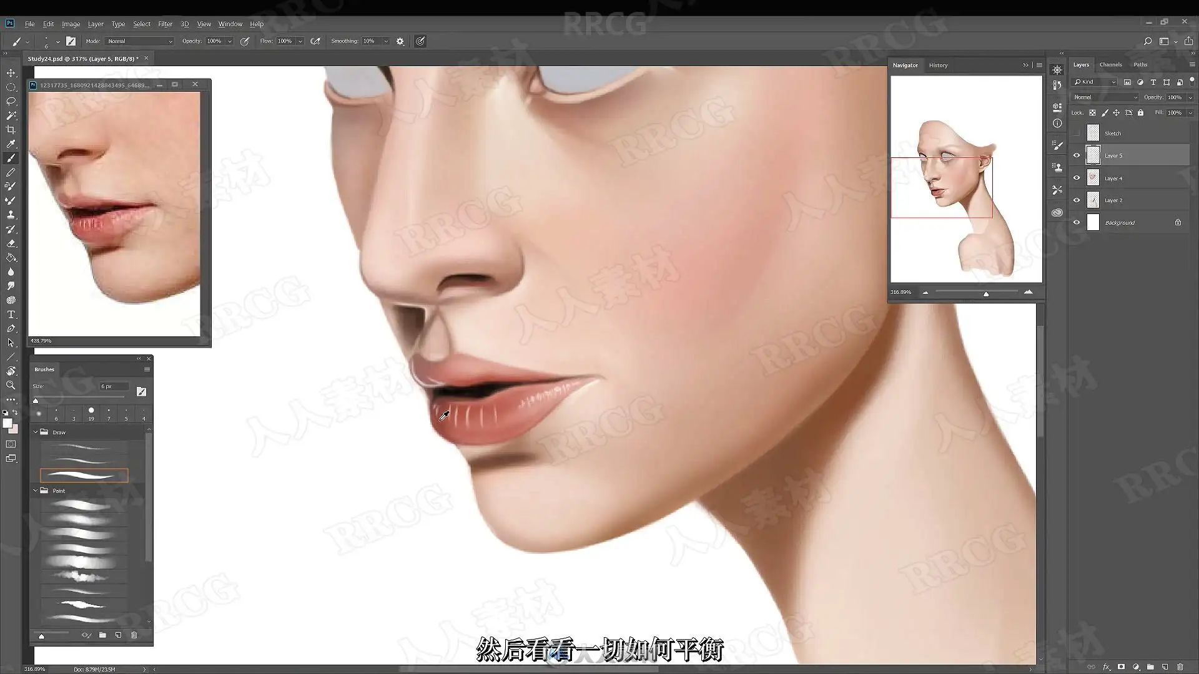
Task: Hide Layer 4 visibility eye
Action: pyautogui.click(x=1077, y=178)
